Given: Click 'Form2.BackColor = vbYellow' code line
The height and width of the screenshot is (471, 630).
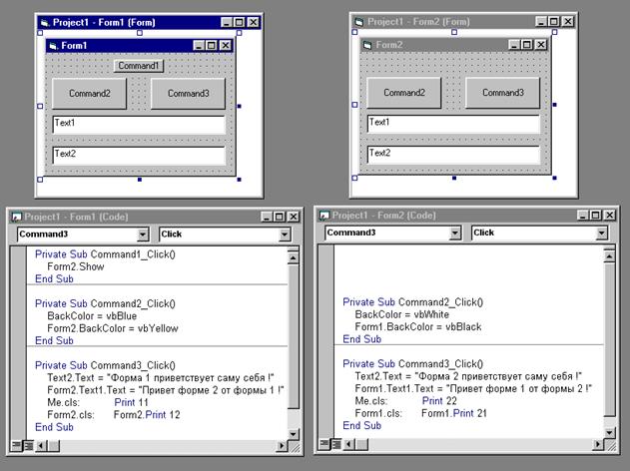Looking at the screenshot, I should click(113, 328).
